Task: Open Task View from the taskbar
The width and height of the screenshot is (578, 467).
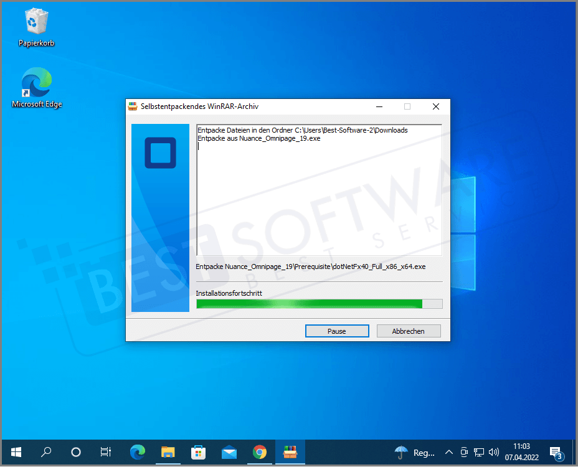Action: pyautogui.click(x=106, y=453)
